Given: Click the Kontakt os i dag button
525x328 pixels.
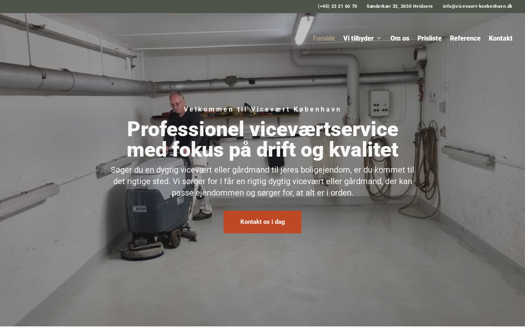Looking at the screenshot, I should tap(262, 222).
